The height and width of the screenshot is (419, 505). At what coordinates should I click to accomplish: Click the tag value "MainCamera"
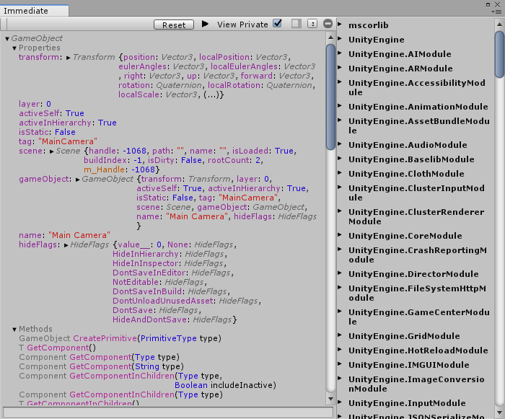(68, 141)
